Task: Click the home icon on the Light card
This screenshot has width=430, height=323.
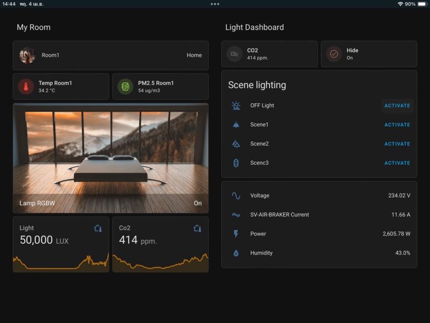Action: [97, 228]
